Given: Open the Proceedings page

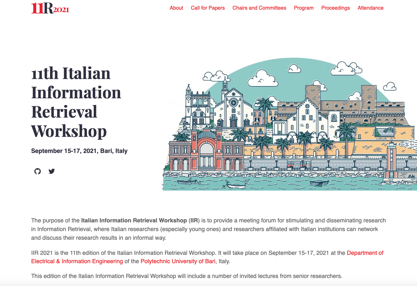Looking at the screenshot, I should click(335, 8).
